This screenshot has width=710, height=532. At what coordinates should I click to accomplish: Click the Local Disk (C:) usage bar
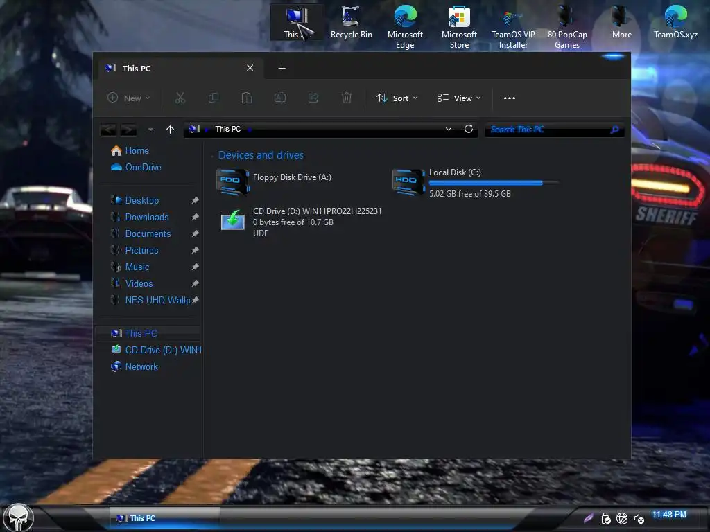pyautogui.click(x=494, y=183)
